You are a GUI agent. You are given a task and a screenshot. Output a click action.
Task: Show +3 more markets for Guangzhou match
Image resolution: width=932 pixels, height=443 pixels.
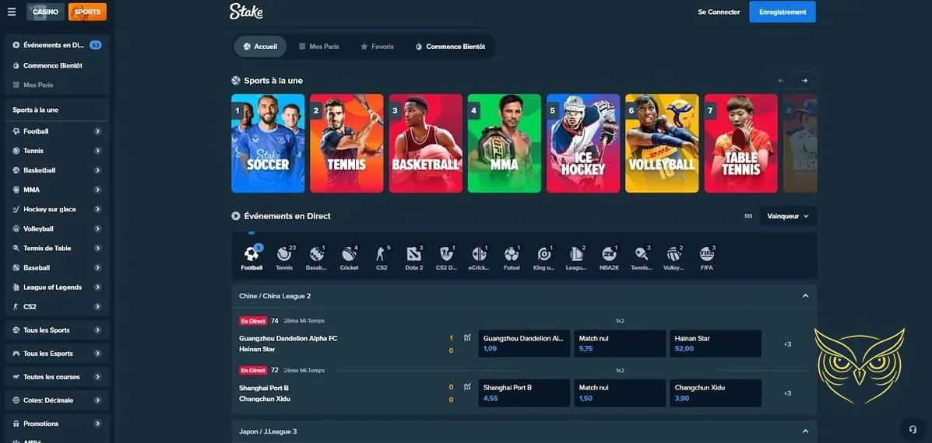click(x=787, y=344)
